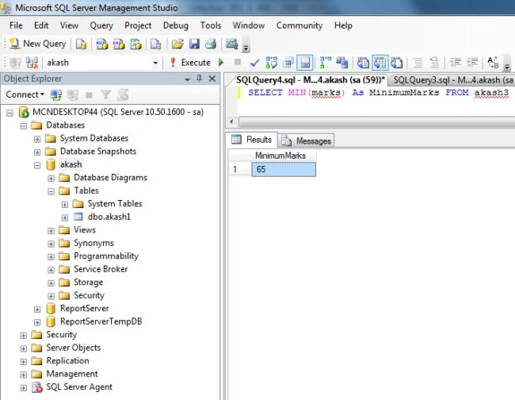Save the query with the floppy icon
The height and width of the screenshot is (400, 515).
[194, 44]
